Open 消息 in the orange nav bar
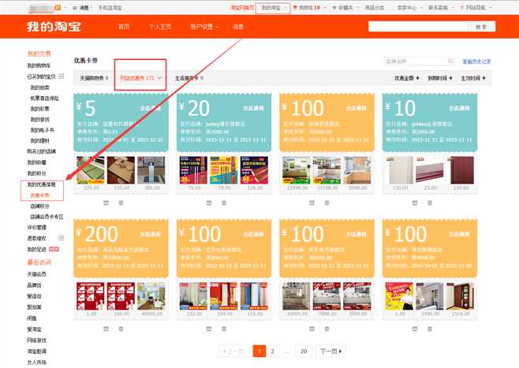 pos(238,27)
